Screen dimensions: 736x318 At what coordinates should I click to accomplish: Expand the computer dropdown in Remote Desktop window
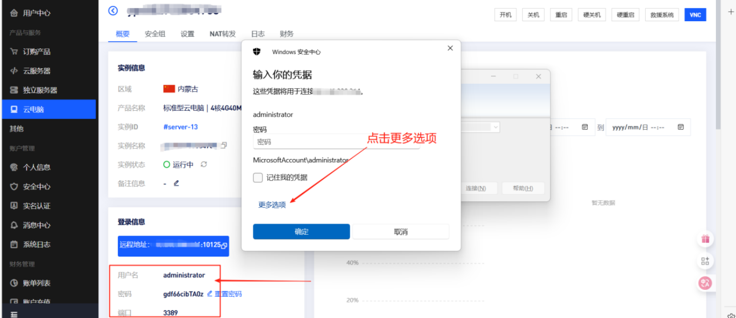point(495,127)
